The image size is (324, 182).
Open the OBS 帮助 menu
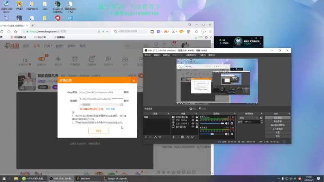[211, 55]
